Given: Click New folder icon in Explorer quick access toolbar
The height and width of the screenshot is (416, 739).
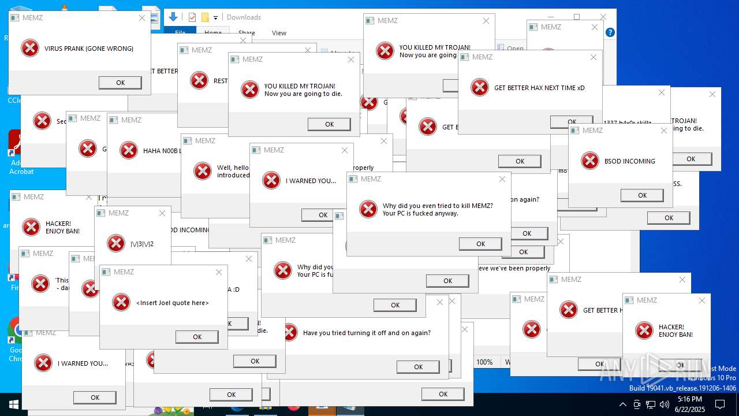Looking at the screenshot, I should tap(205, 17).
